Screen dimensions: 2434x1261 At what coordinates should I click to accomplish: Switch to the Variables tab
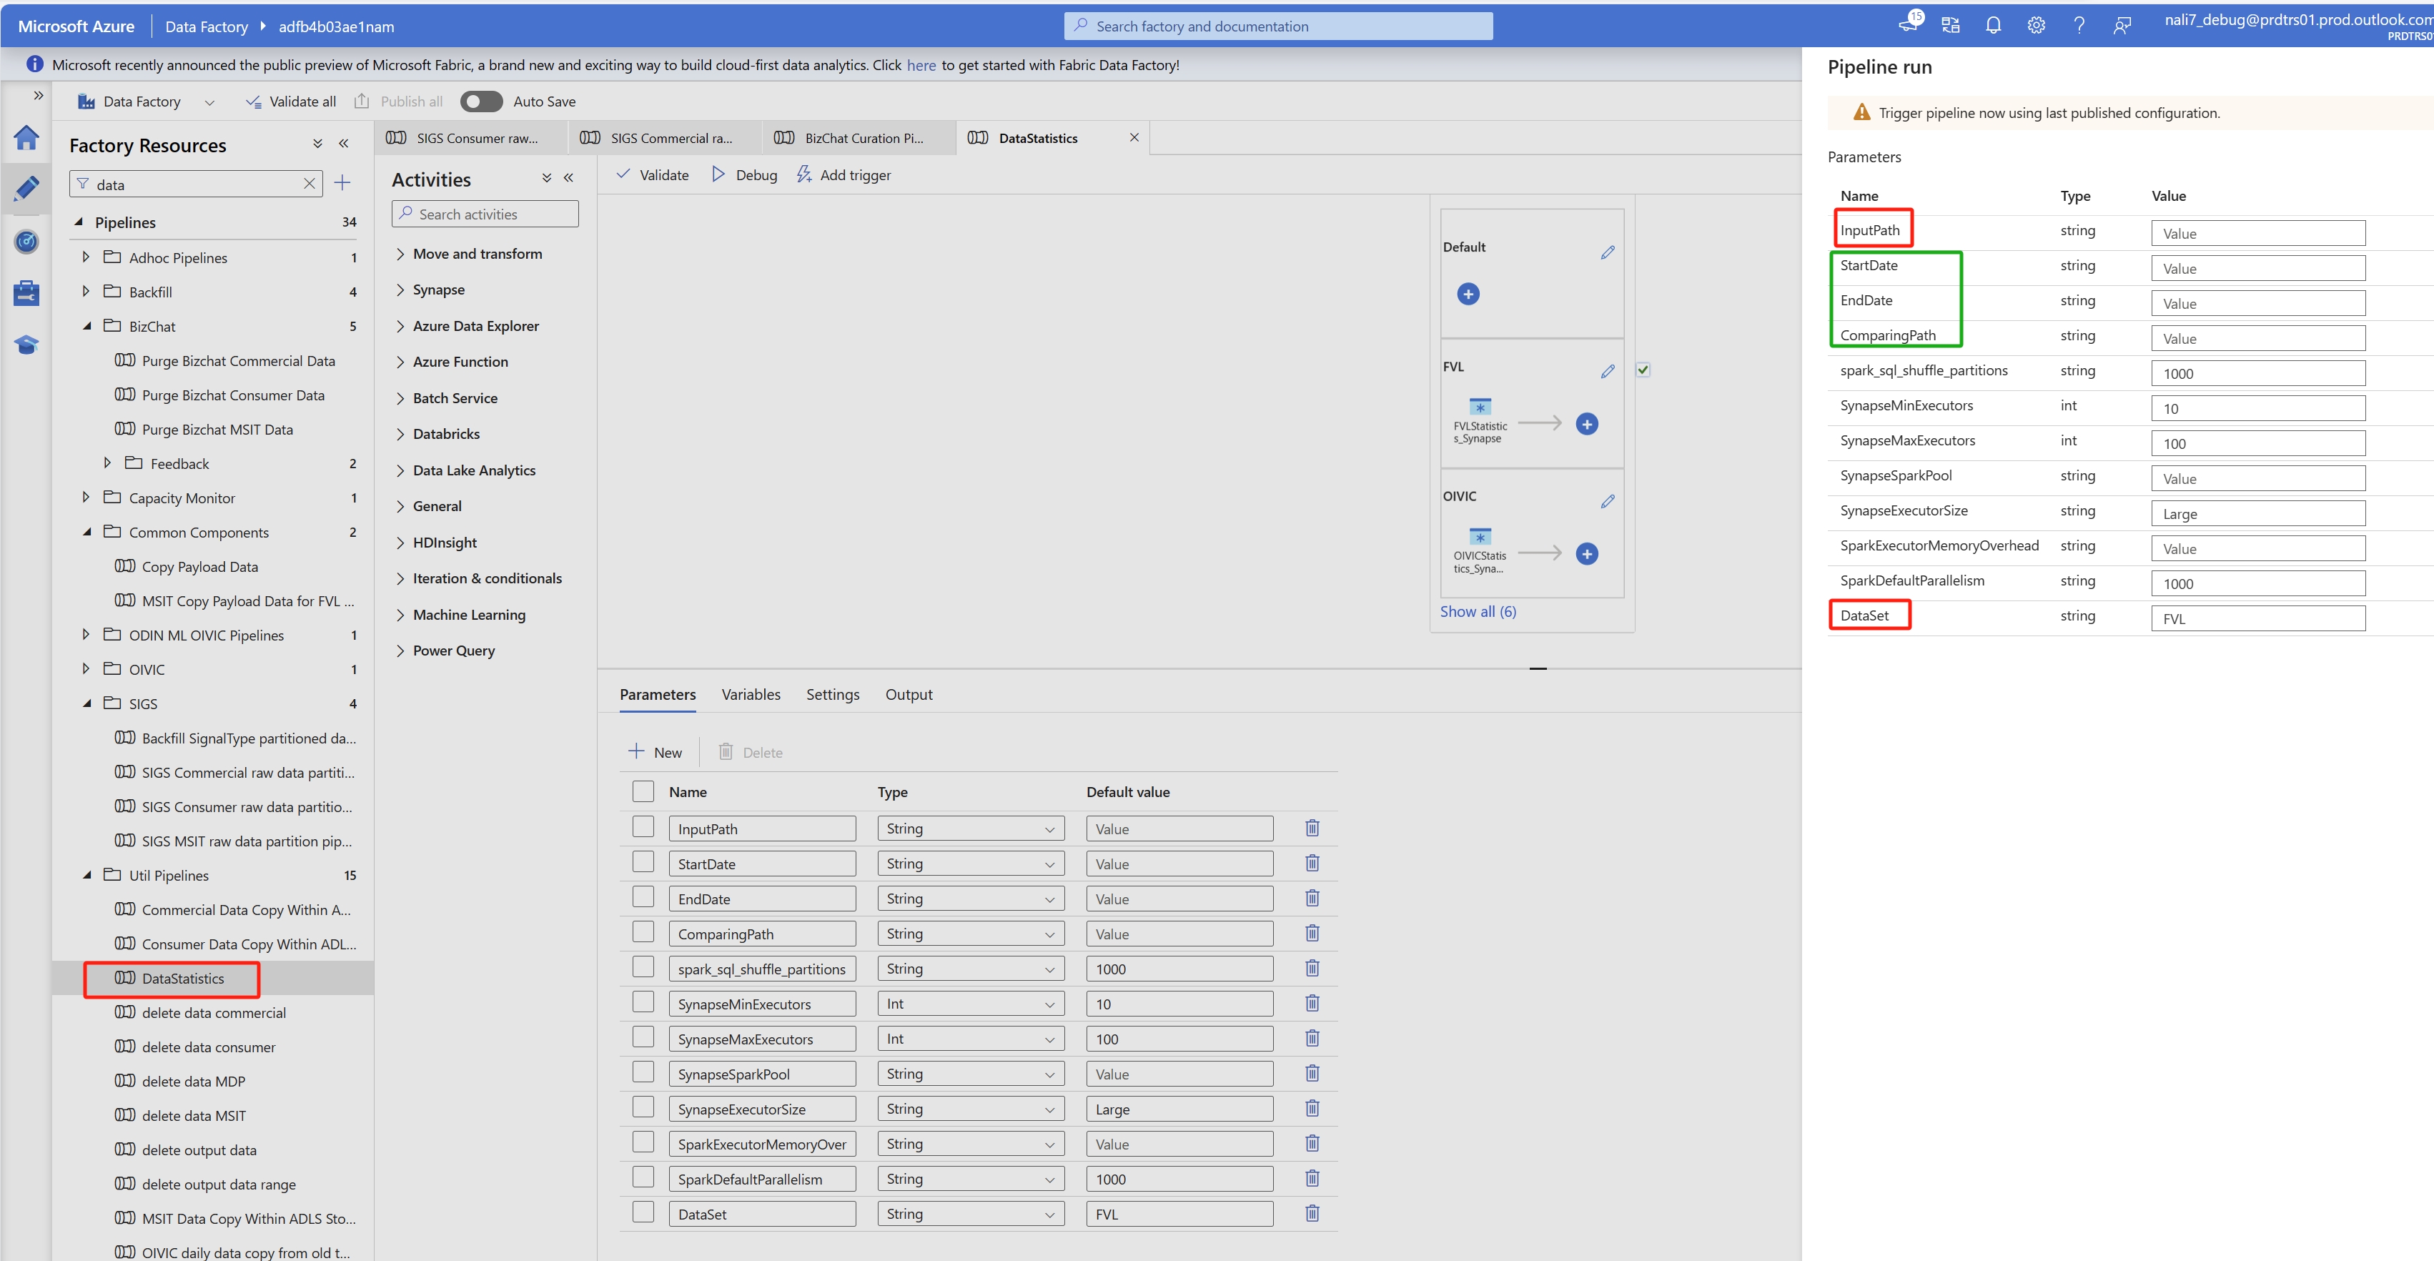[x=751, y=694]
